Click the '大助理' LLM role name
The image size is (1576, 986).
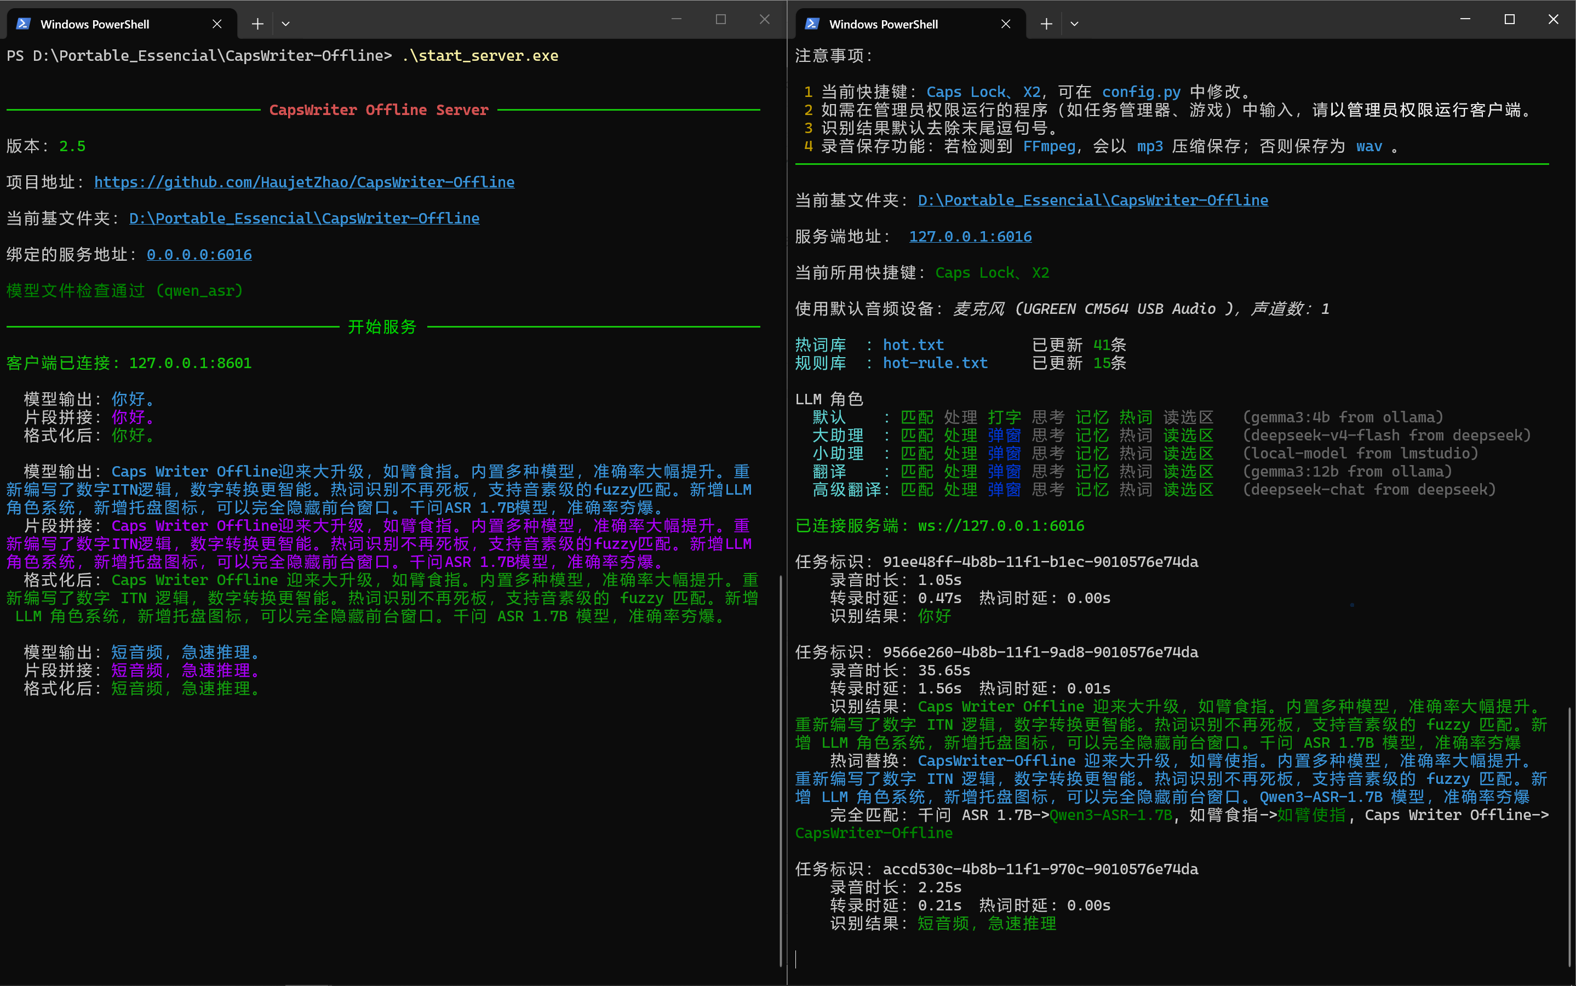click(x=838, y=435)
